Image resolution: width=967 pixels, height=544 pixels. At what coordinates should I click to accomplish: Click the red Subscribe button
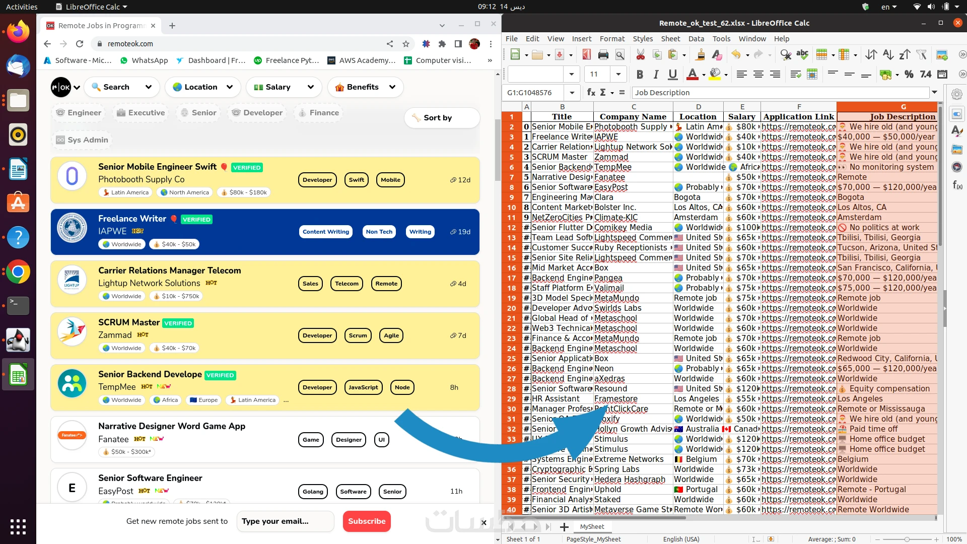pos(366,521)
